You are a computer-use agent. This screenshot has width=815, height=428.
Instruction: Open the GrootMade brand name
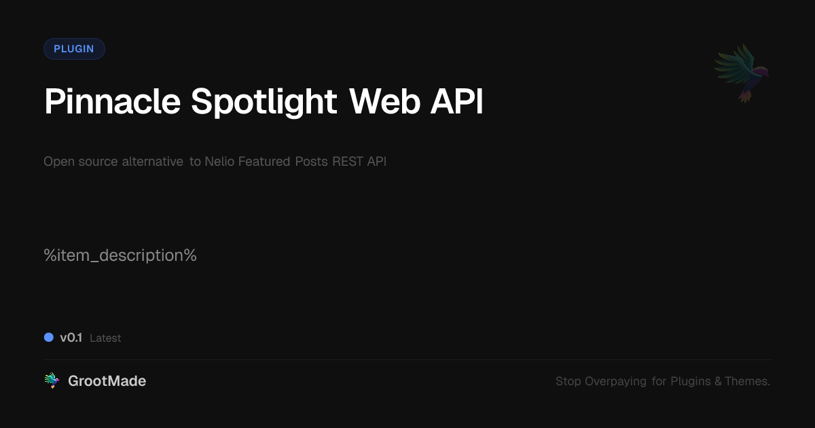tap(107, 381)
